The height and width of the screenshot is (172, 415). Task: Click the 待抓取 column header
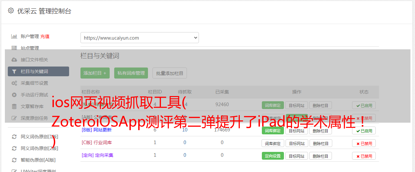[185, 92]
